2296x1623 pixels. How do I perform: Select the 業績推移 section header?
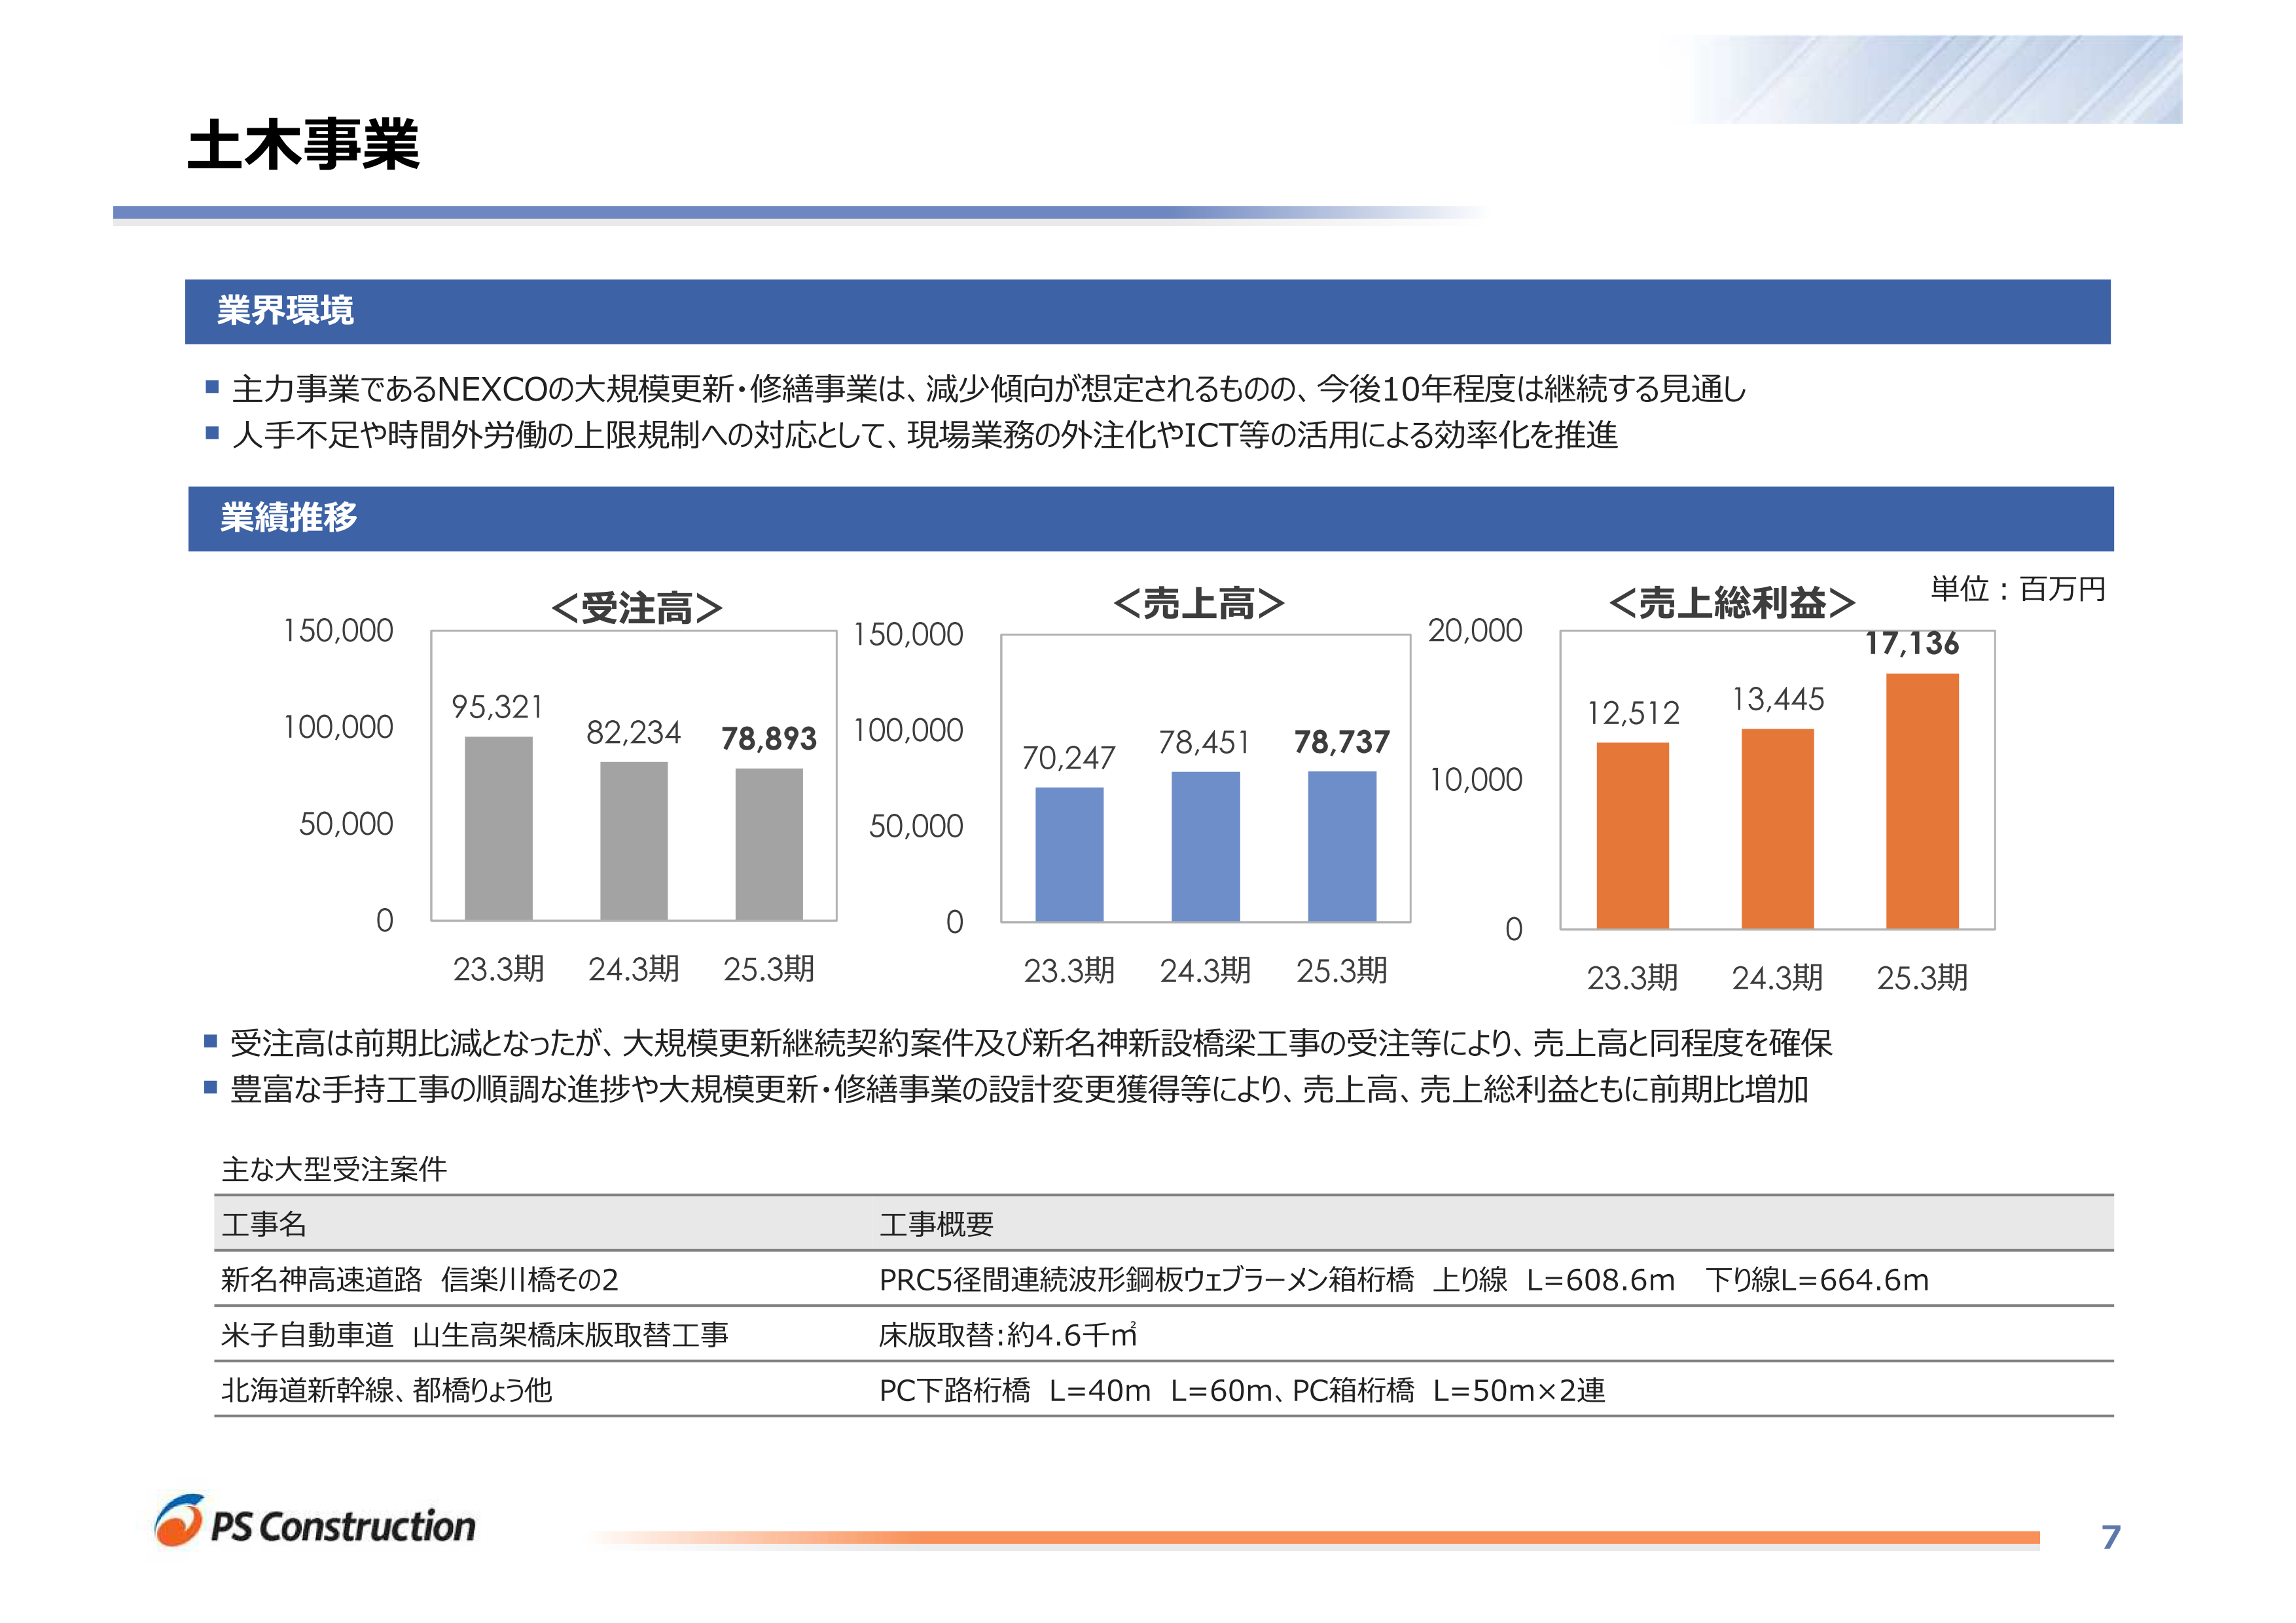[x=1150, y=519]
